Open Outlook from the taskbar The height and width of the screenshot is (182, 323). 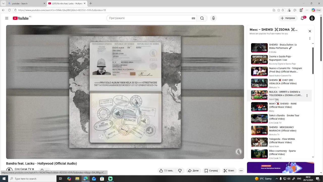point(94,179)
